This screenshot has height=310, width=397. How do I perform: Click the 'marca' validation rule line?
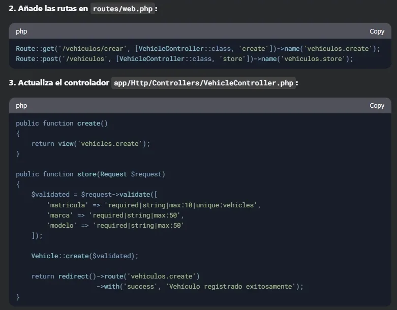click(x=115, y=215)
